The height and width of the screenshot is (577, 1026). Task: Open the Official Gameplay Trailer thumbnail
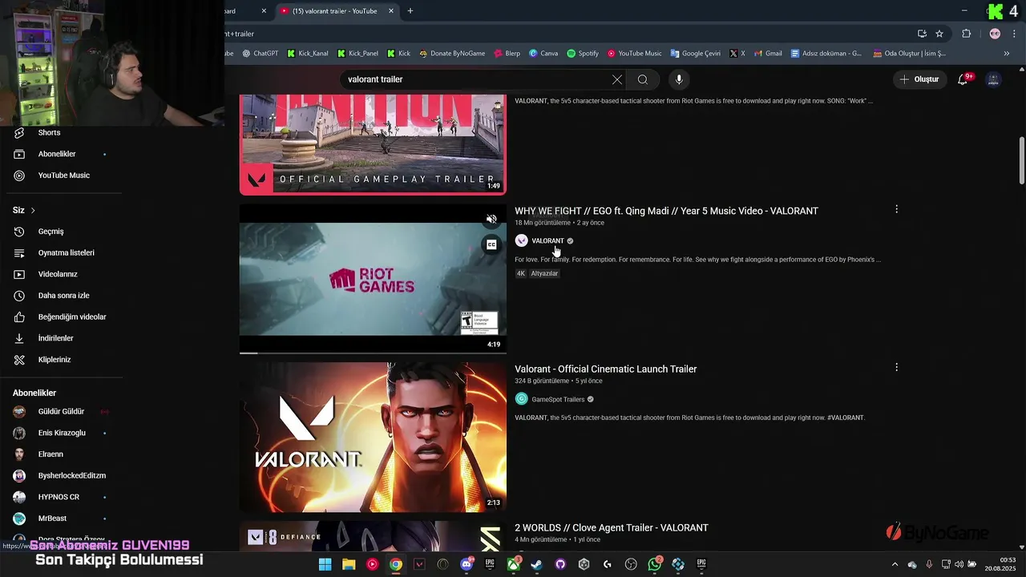coord(373,144)
